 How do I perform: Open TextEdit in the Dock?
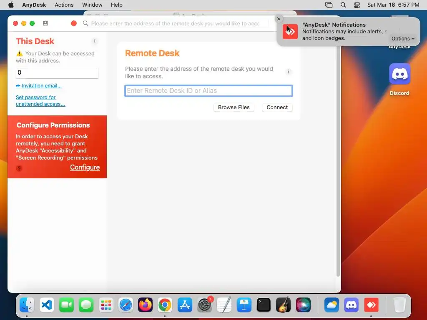pos(224,305)
